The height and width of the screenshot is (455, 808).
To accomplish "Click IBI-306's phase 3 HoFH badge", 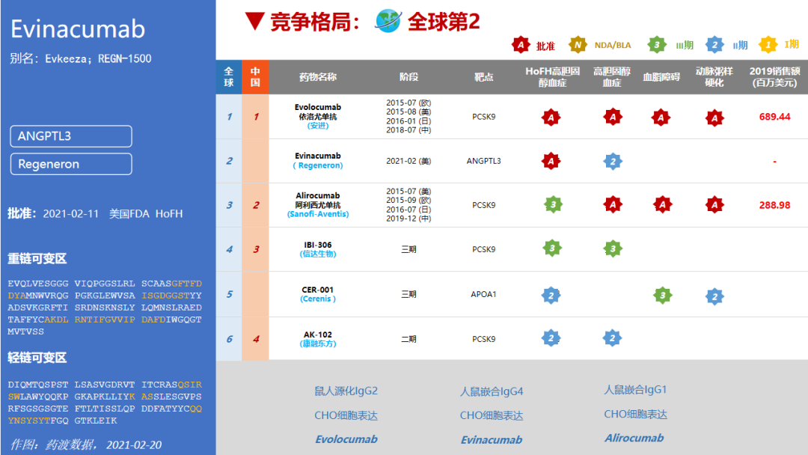I will pos(552,248).
